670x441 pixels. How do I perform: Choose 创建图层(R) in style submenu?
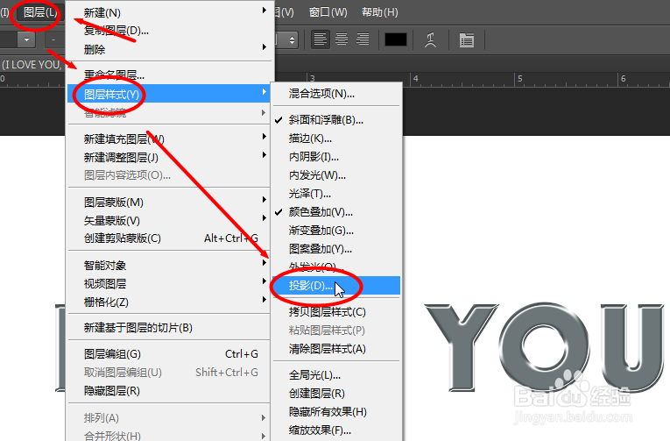pyautogui.click(x=336, y=394)
